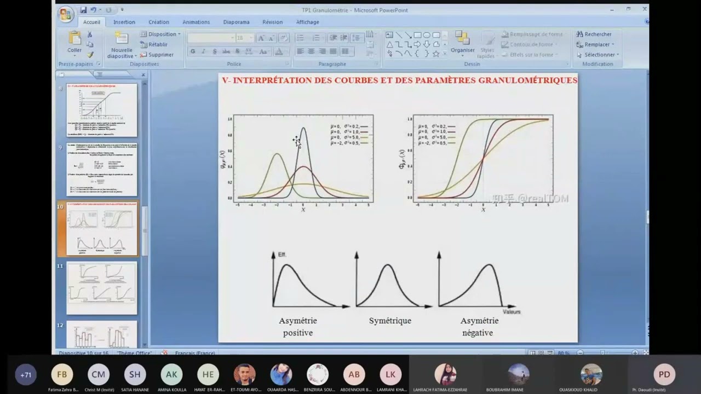
Task: Toggle center text alignment
Action: click(311, 51)
